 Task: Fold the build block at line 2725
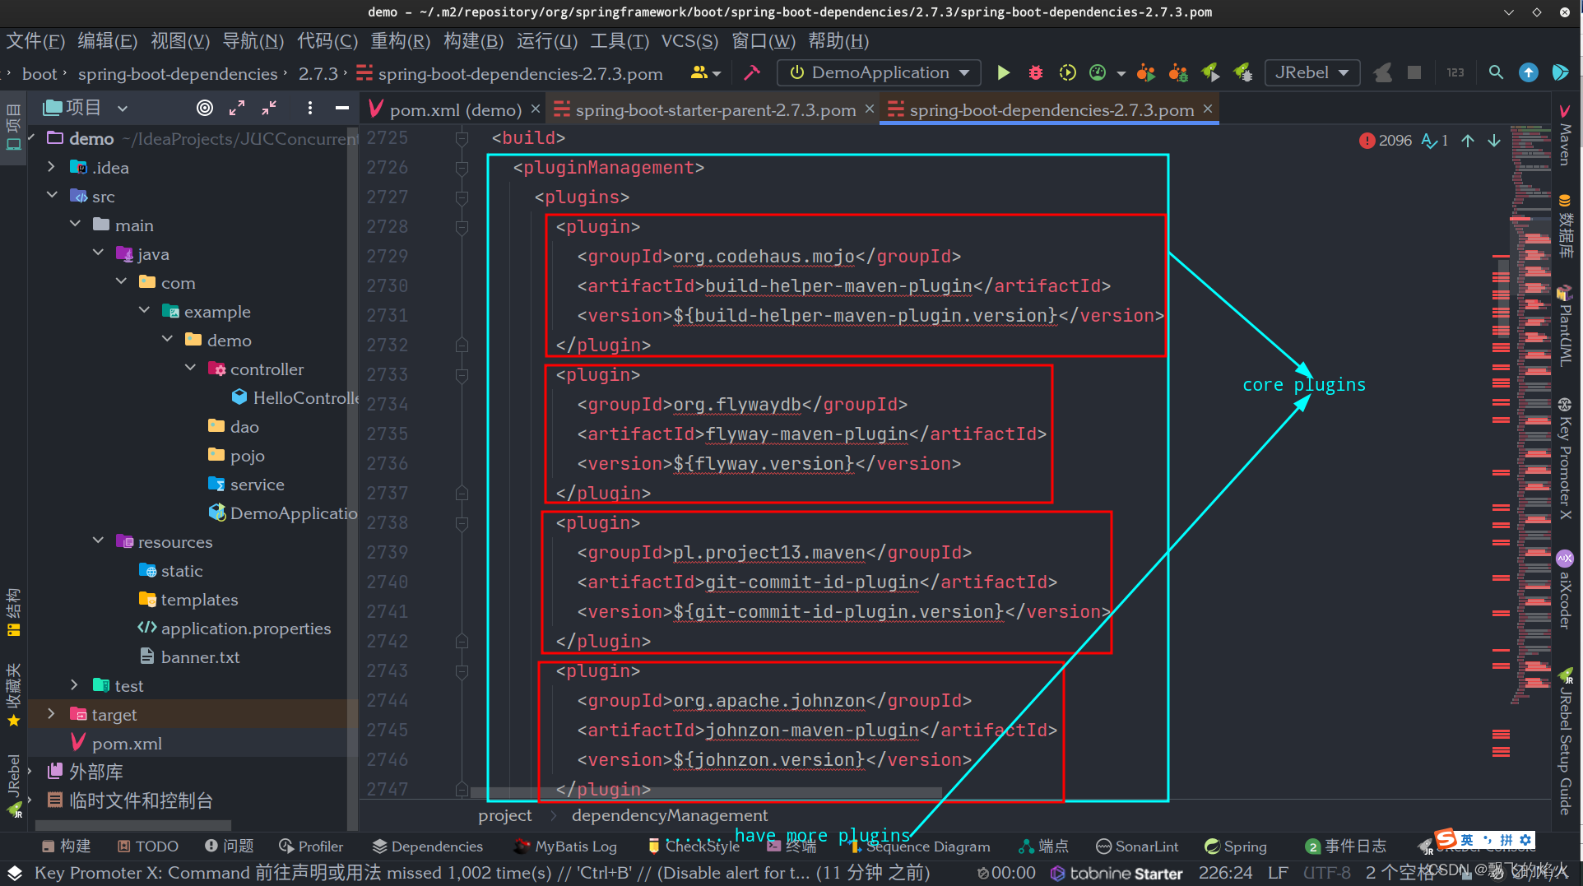click(x=462, y=138)
